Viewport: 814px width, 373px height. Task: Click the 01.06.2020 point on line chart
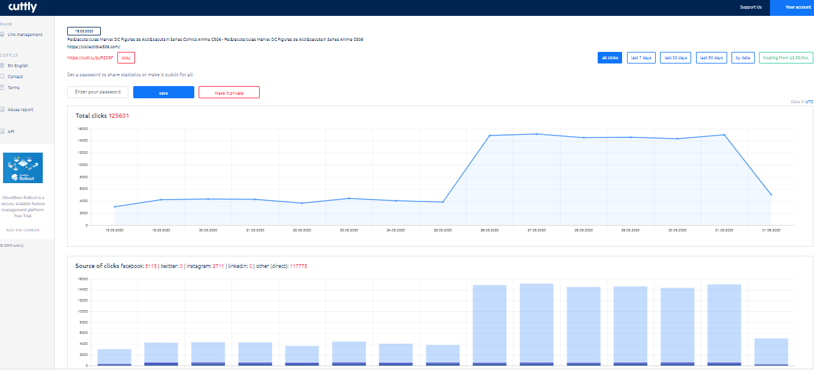pyautogui.click(x=771, y=195)
